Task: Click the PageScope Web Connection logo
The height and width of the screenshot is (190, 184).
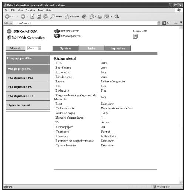Action: coord(26,37)
